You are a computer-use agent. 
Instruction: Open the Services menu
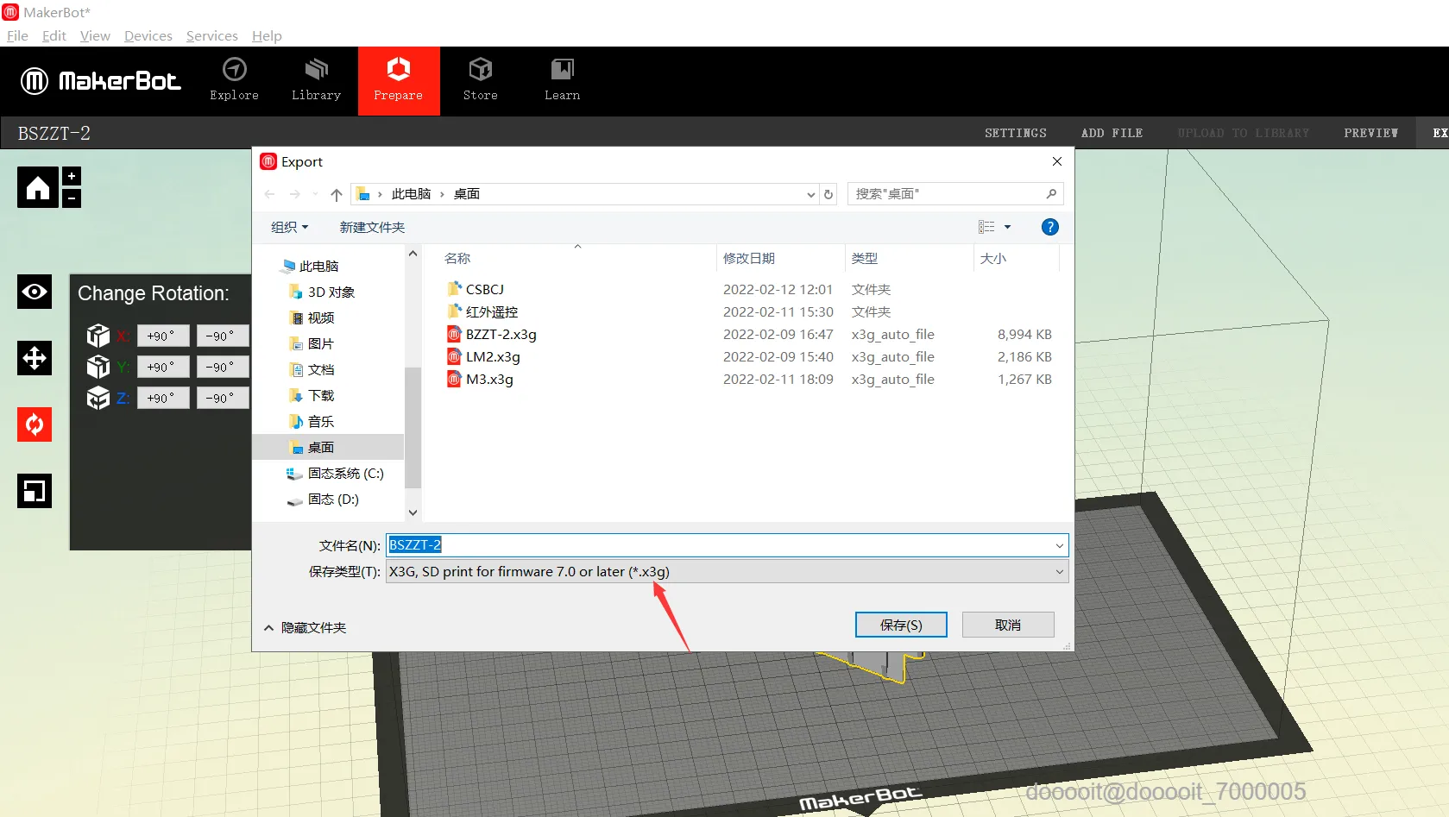(212, 35)
